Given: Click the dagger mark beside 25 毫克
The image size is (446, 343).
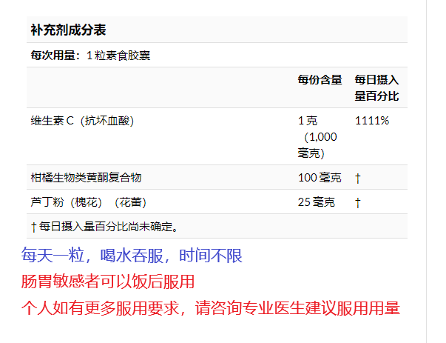Looking at the screenshot, I should pos(358,203).
